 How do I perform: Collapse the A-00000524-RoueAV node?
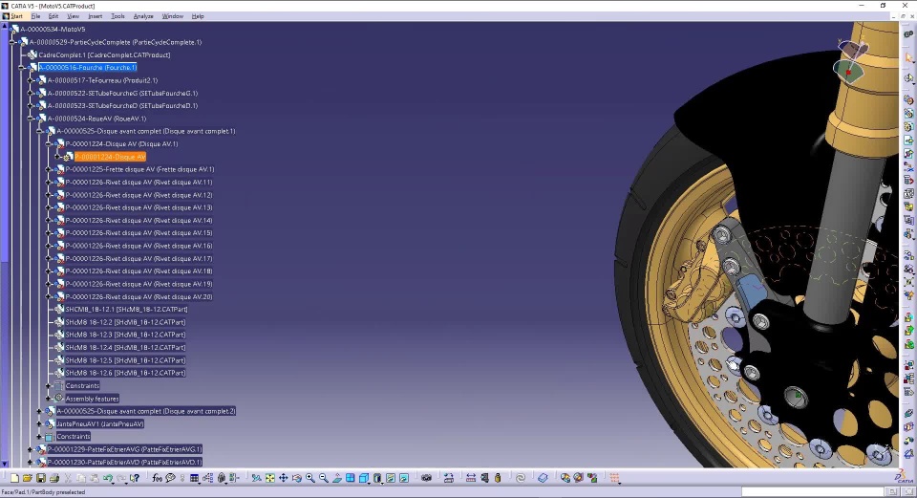31,119
